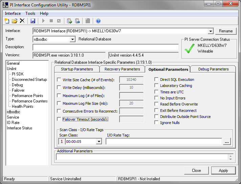
Task: Check Times are UTC
Action: coord(156,92)
